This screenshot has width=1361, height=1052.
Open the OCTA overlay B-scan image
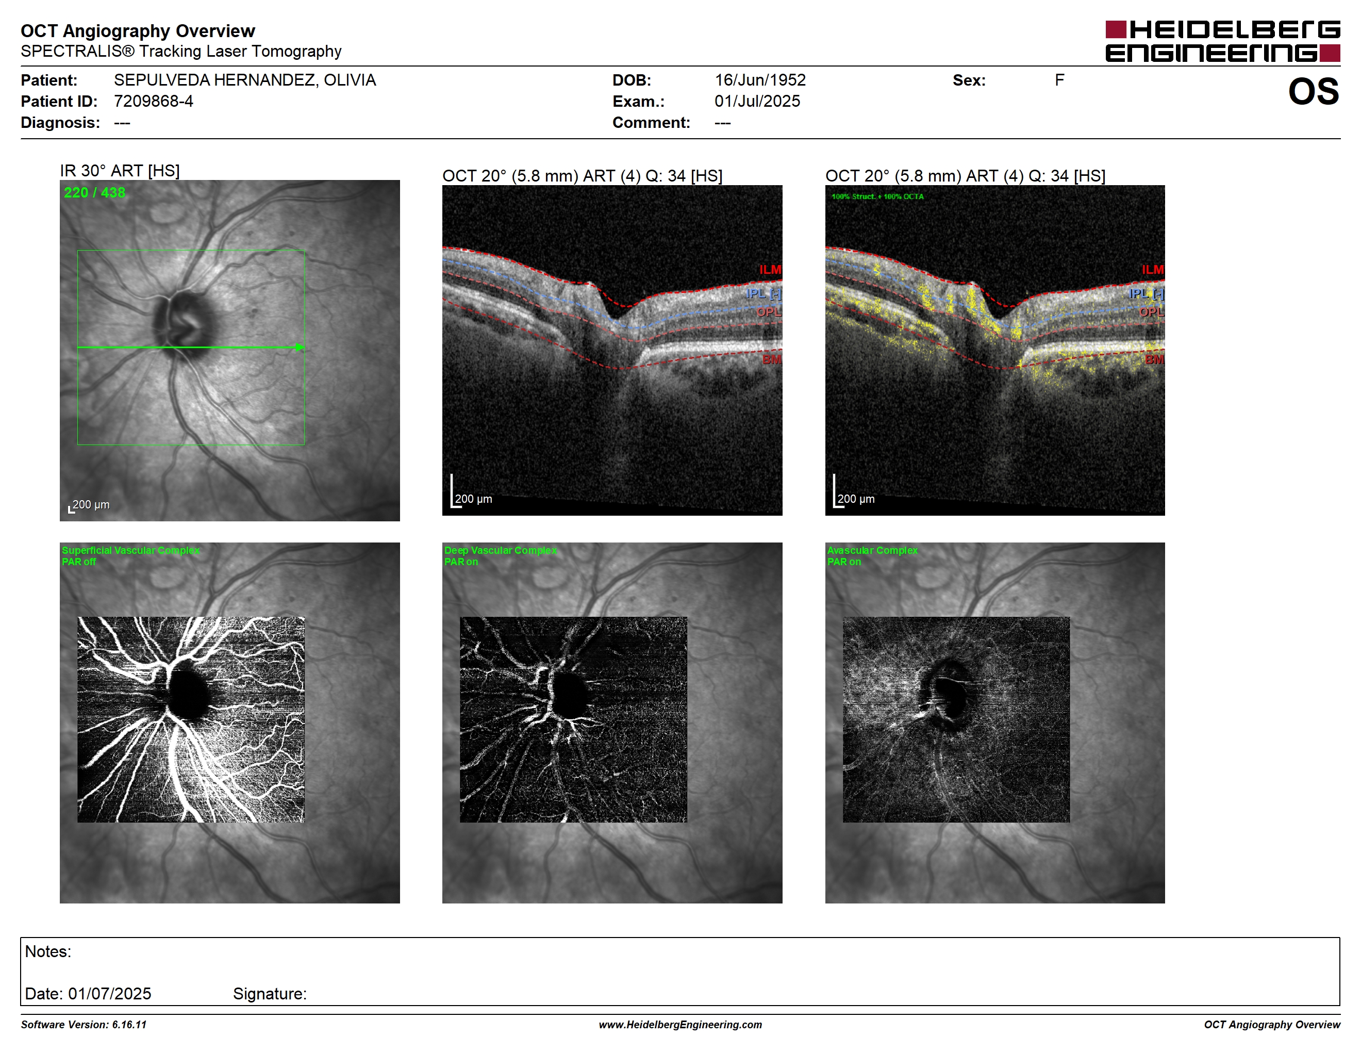[994, 350]
